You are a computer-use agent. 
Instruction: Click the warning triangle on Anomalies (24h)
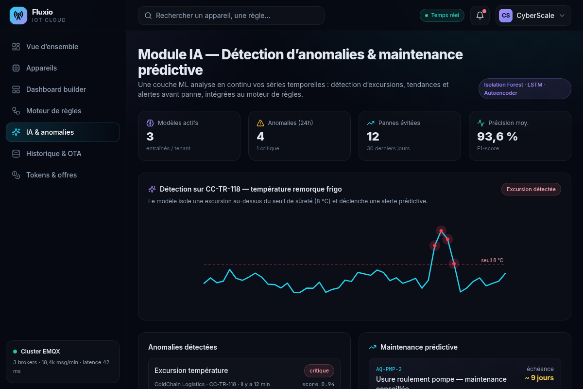tap(260, 123)
